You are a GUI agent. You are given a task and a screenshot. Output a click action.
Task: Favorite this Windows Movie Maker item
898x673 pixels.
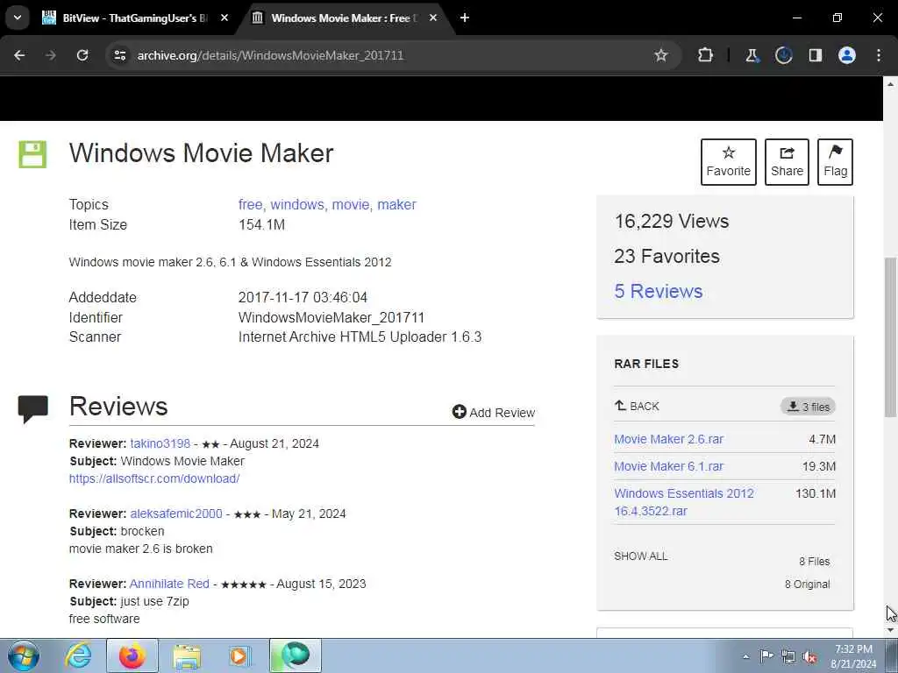pyautogui.click(x=729, y=162)
